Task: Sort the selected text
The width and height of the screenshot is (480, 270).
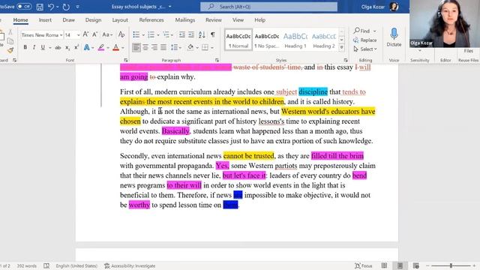Action: pos(202,34)
